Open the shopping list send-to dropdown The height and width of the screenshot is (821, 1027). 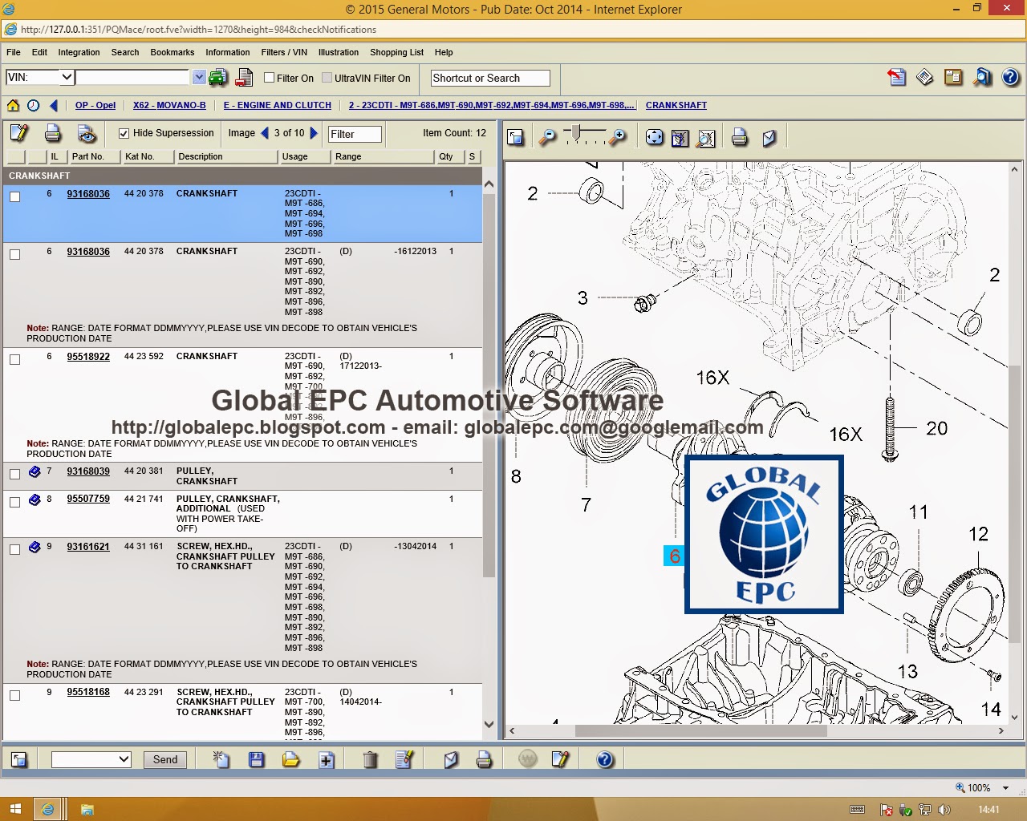pos(91,759)
